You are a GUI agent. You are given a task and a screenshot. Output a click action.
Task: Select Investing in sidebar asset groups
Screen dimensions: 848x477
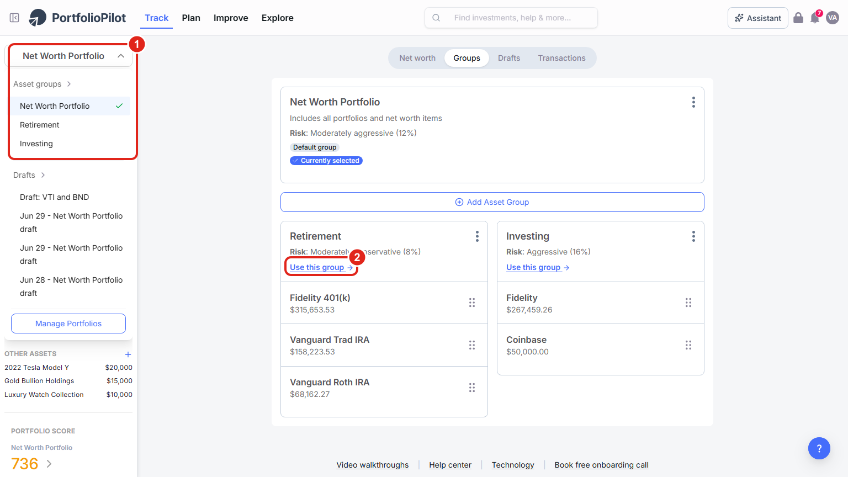pyautogui.click(x=71, y=144)
